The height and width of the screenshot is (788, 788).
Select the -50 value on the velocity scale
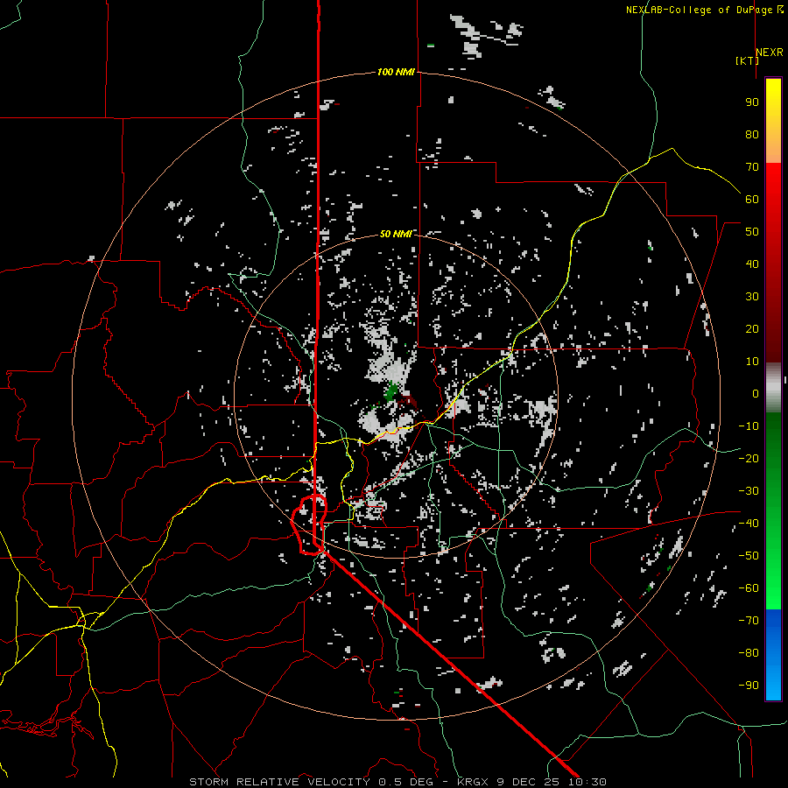pyautogui.click(x=749, y=556)
